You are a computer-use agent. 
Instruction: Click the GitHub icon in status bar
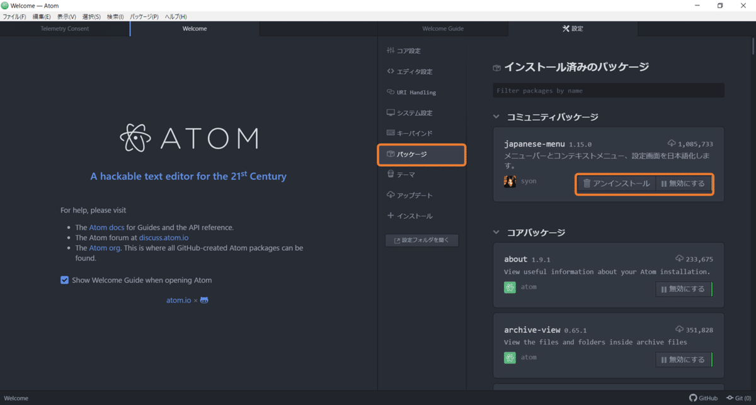coord(693,398)
